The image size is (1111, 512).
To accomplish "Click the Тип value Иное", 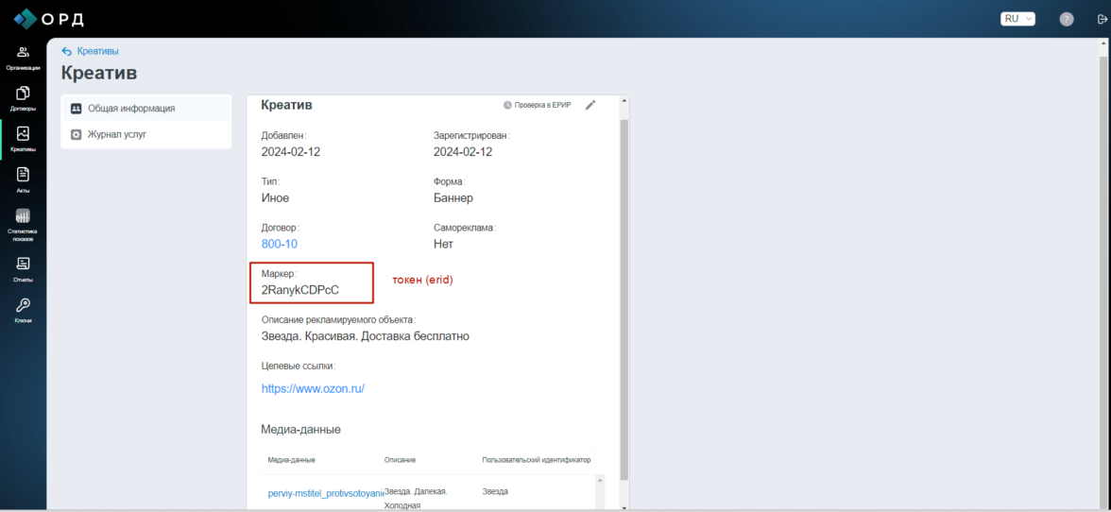I will coord(275,197).
